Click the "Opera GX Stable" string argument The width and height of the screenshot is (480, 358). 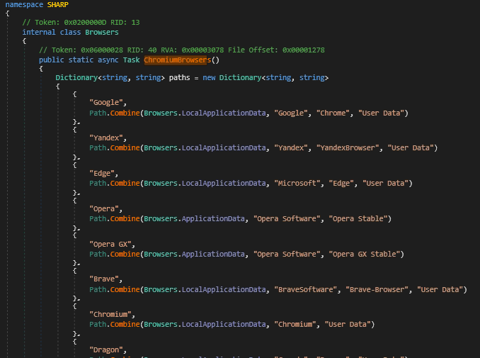click(365, 254)
